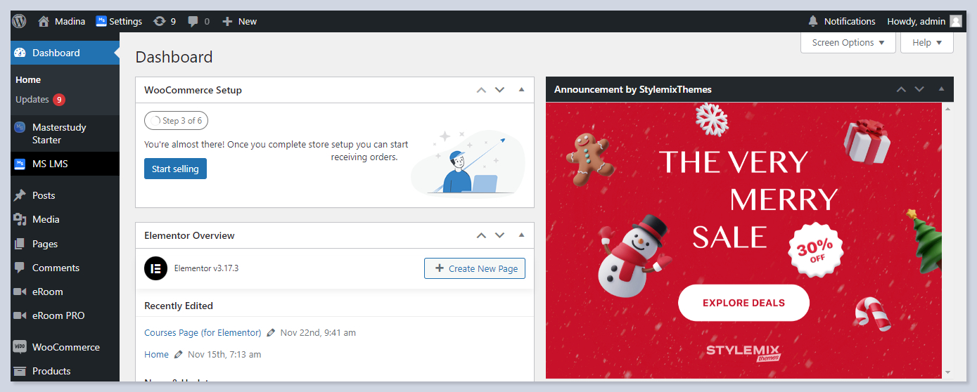Open the Screen Options dropdown

[x=848, y=43]
